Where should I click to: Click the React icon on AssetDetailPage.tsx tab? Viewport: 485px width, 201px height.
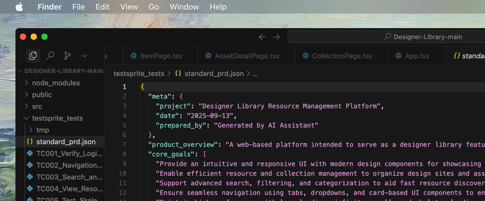pyautogui.click(x=208, y=56)
